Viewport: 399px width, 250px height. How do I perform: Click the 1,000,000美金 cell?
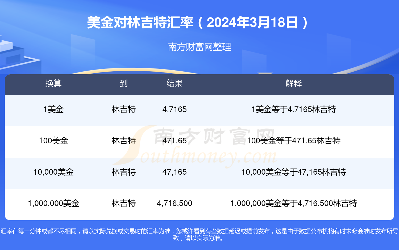click(53, 203)
